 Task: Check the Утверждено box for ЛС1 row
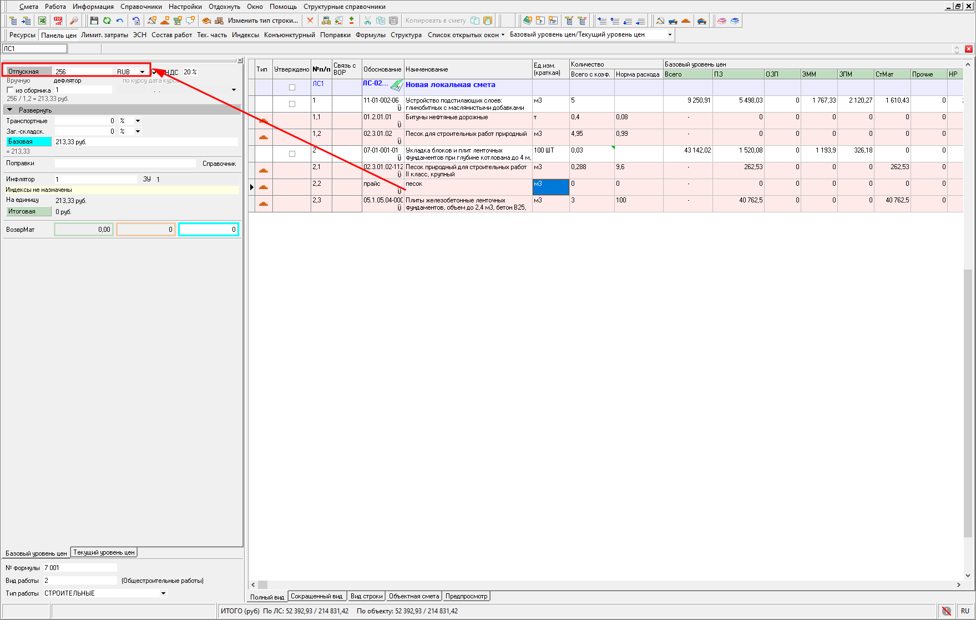(292, 87)
